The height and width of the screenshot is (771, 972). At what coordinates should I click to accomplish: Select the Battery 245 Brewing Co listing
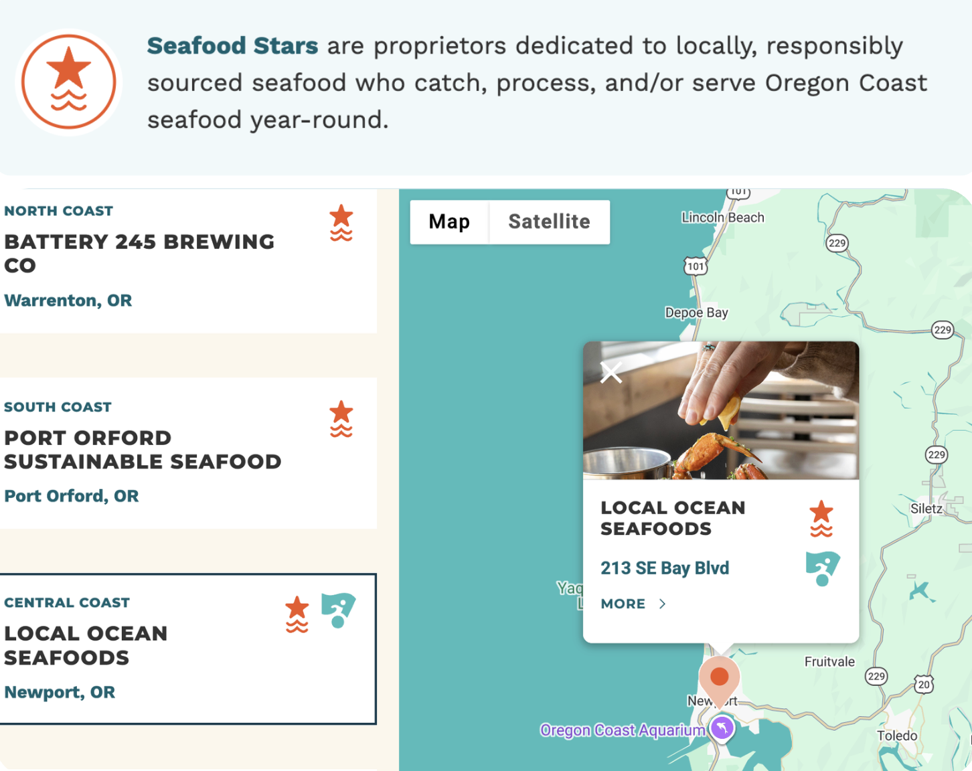tap(188, 261)
